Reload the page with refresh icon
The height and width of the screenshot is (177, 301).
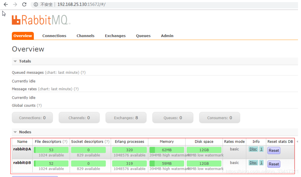pyautogui.click(x=24, y=4)
